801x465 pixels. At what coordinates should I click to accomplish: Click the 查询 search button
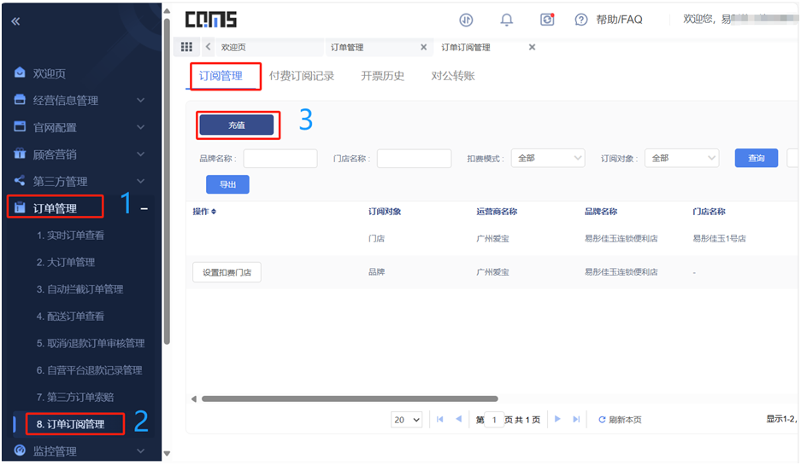tap(756, 158)
